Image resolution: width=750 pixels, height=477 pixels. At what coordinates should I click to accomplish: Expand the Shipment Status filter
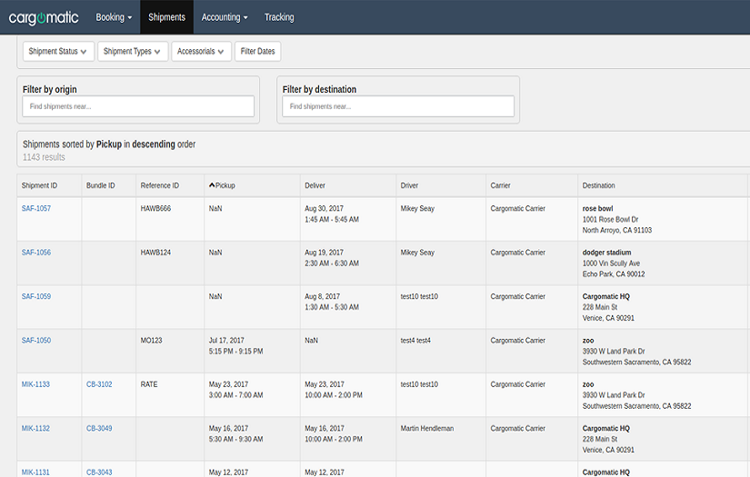pyautogui.click(x=58, y=51)
